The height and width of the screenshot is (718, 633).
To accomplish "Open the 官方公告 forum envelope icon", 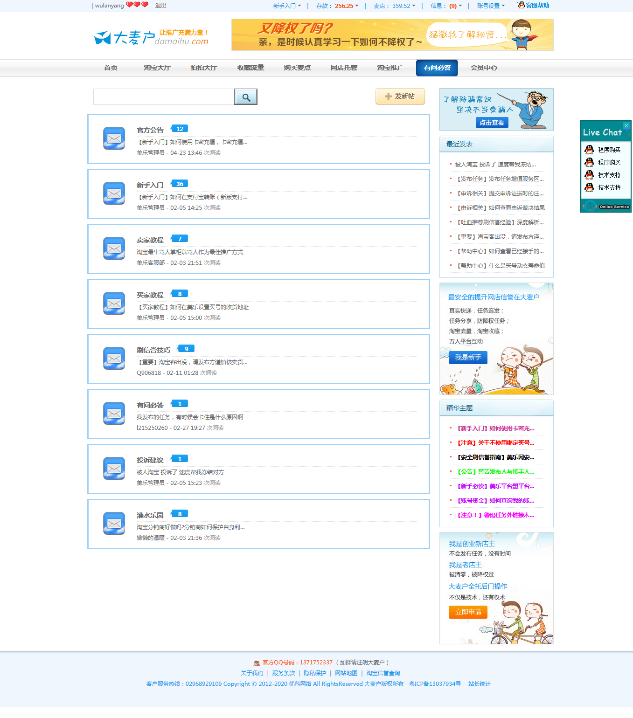I will click(114, 138).
